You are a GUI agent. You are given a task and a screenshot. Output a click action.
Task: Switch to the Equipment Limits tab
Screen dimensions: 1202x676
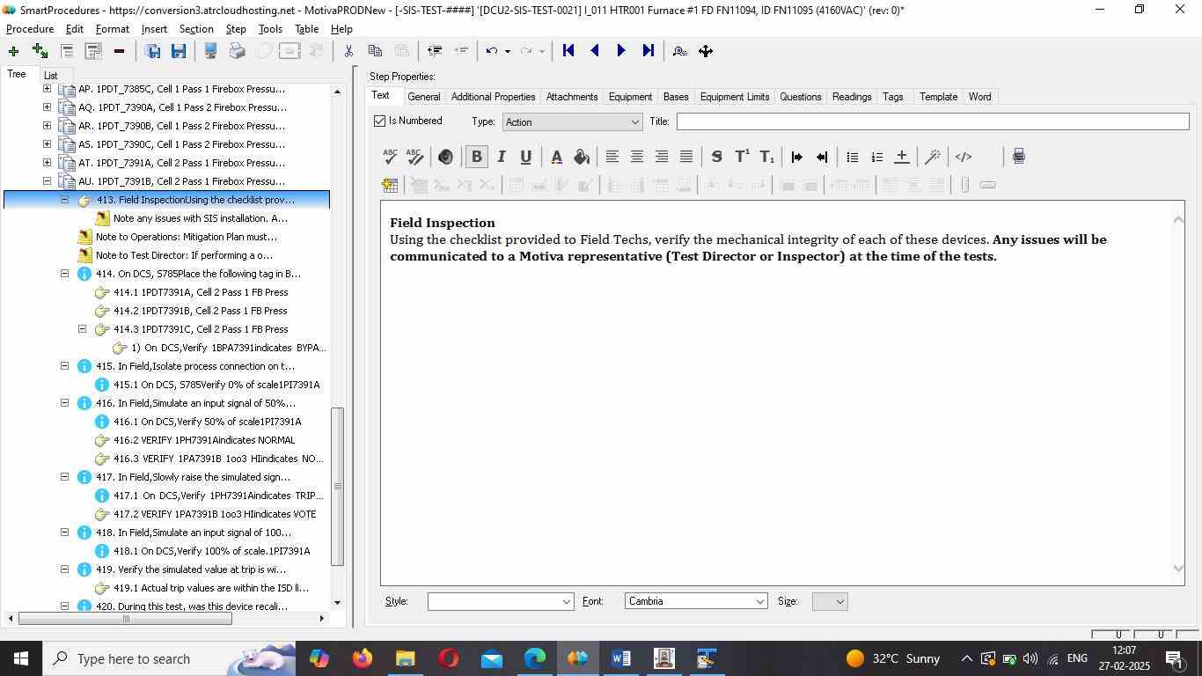(x=734, y=97)
